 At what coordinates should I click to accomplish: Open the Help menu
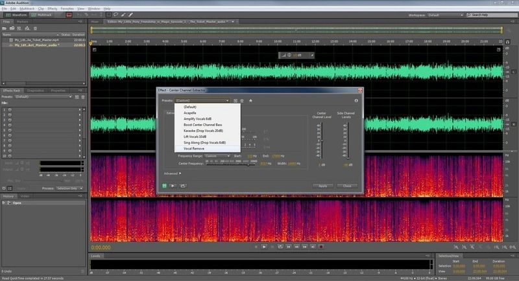[x=107, y=8]
